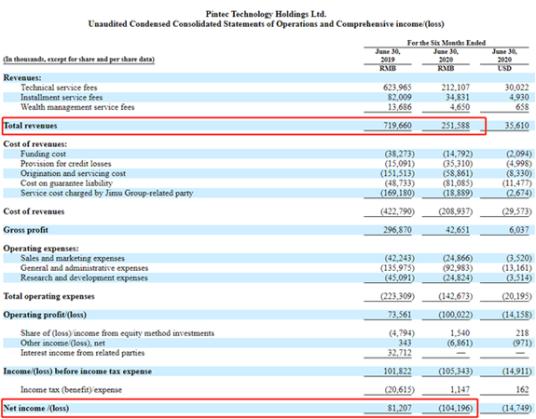Select the value 623,965 for Technical service fees
The height and width of the screenshot is (419, 536).
[397, 88]
